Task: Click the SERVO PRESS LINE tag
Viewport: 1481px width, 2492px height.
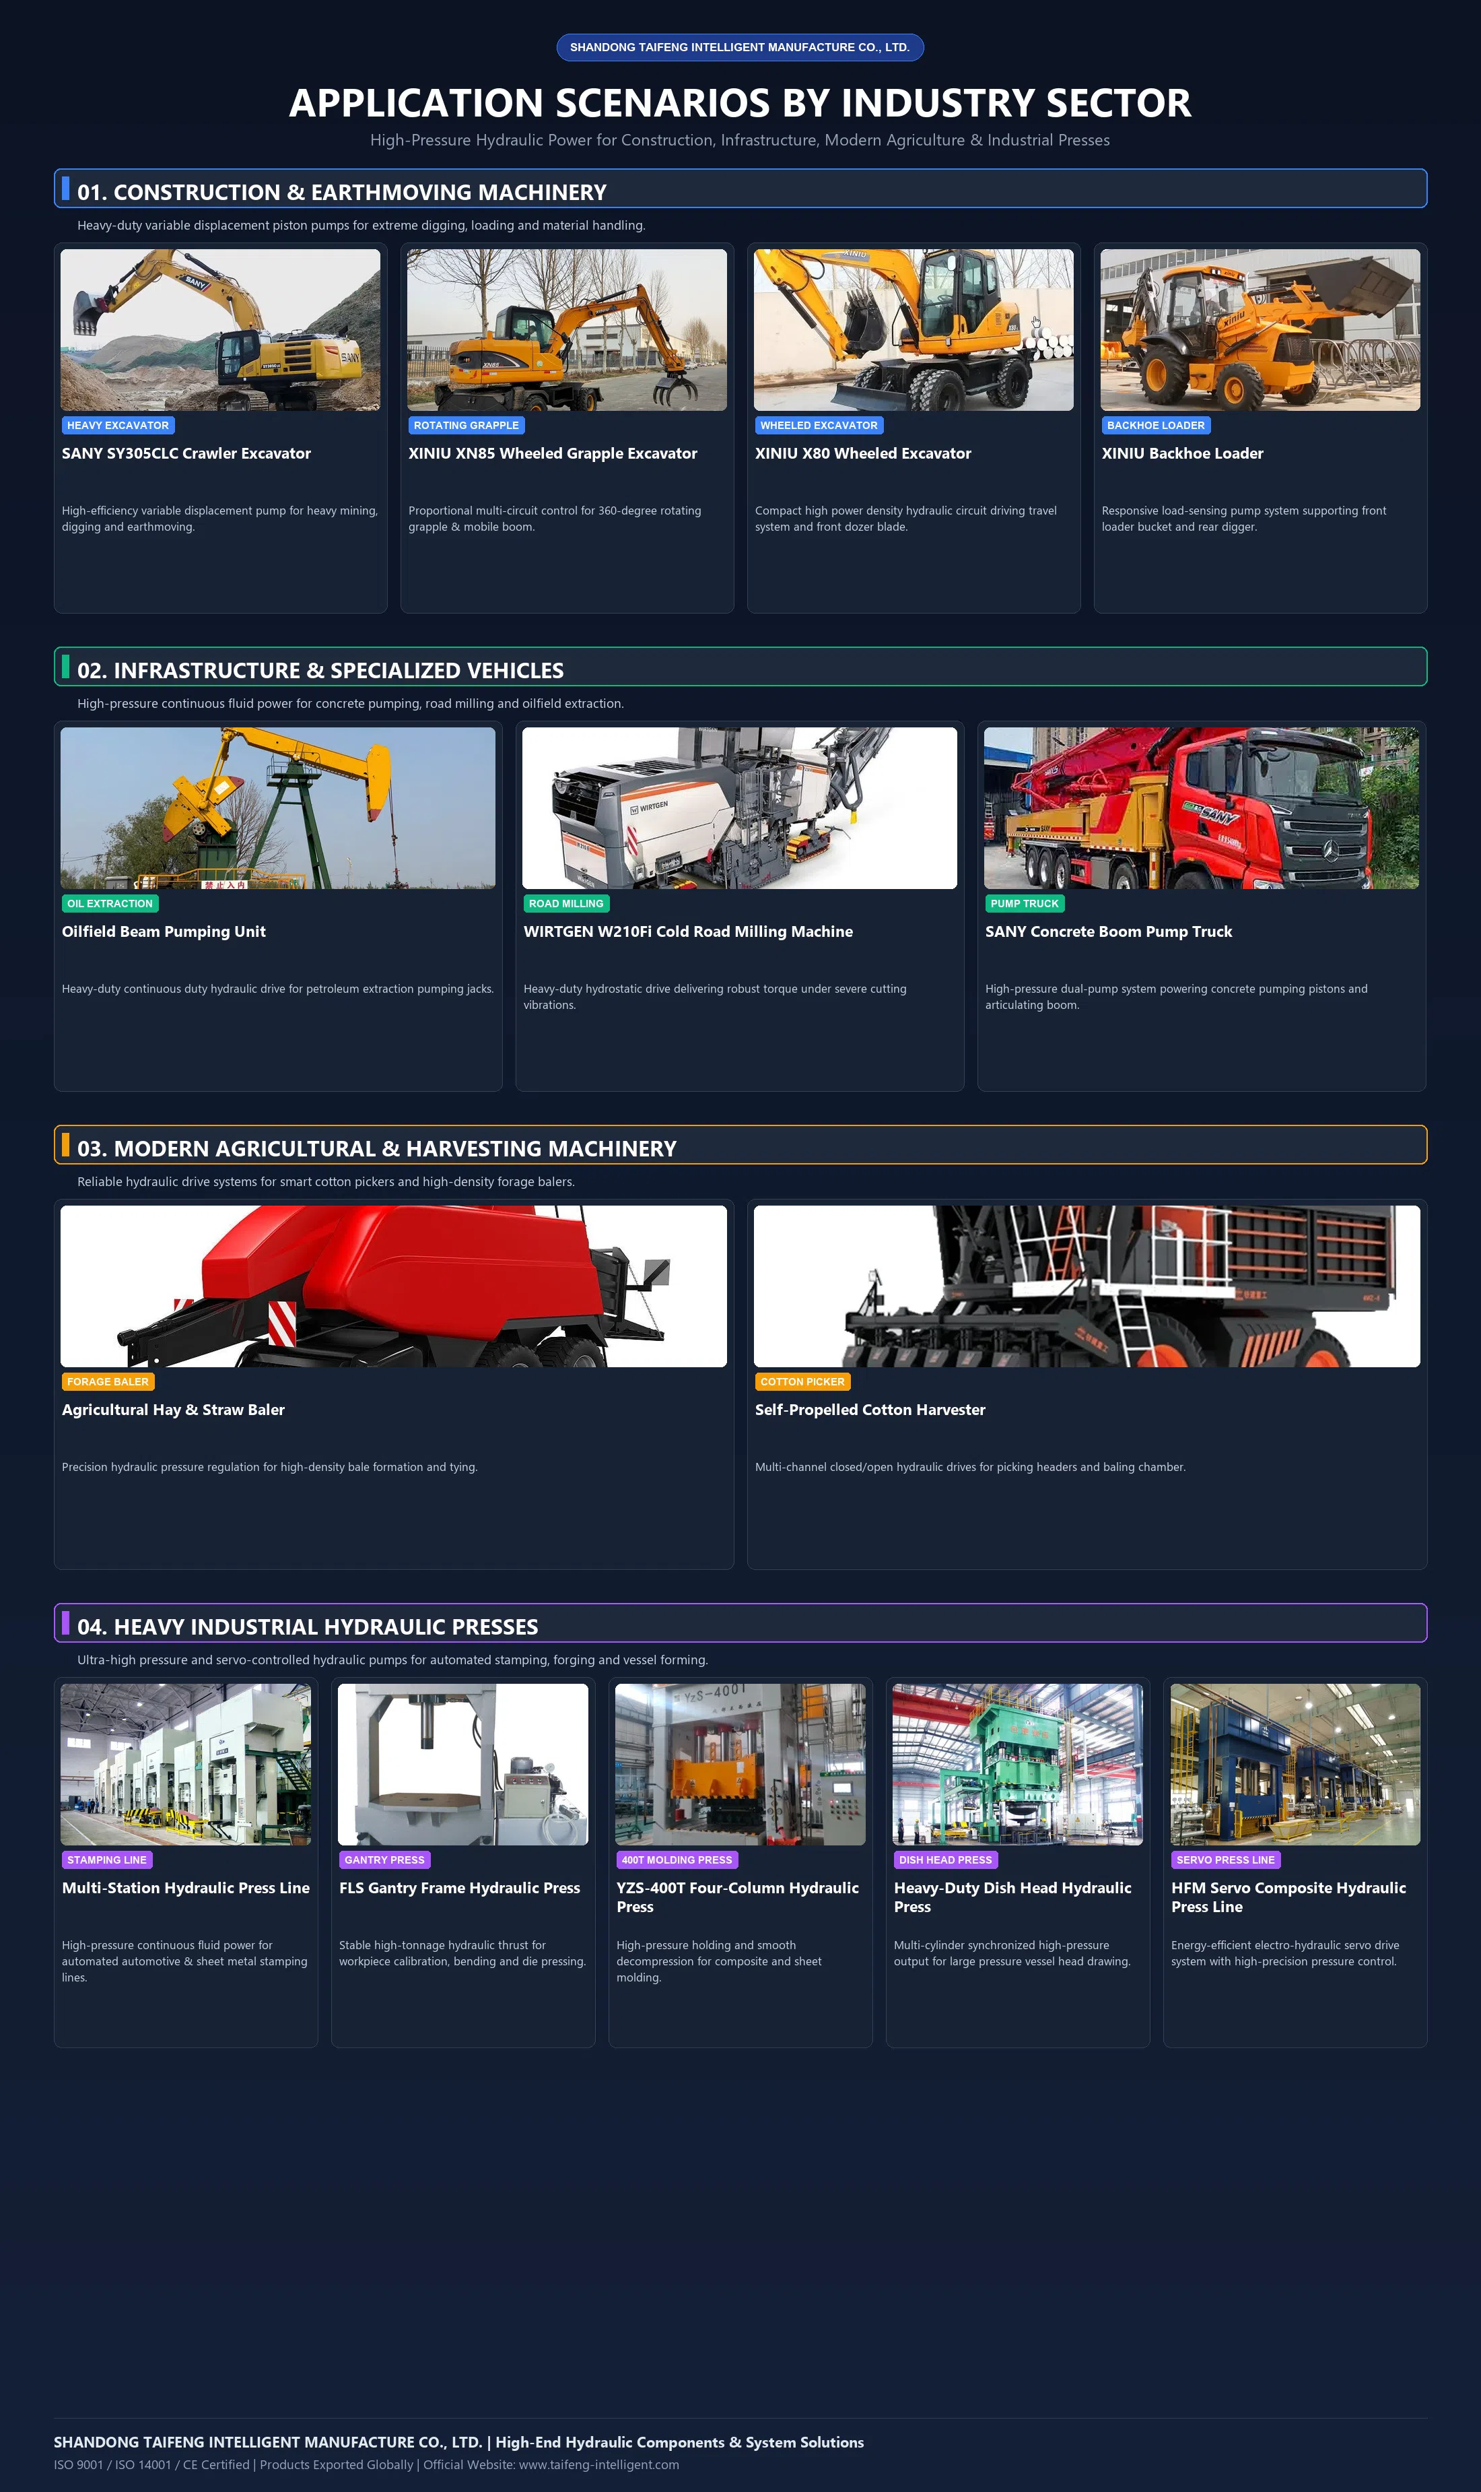Action: pos(1225,1860)
